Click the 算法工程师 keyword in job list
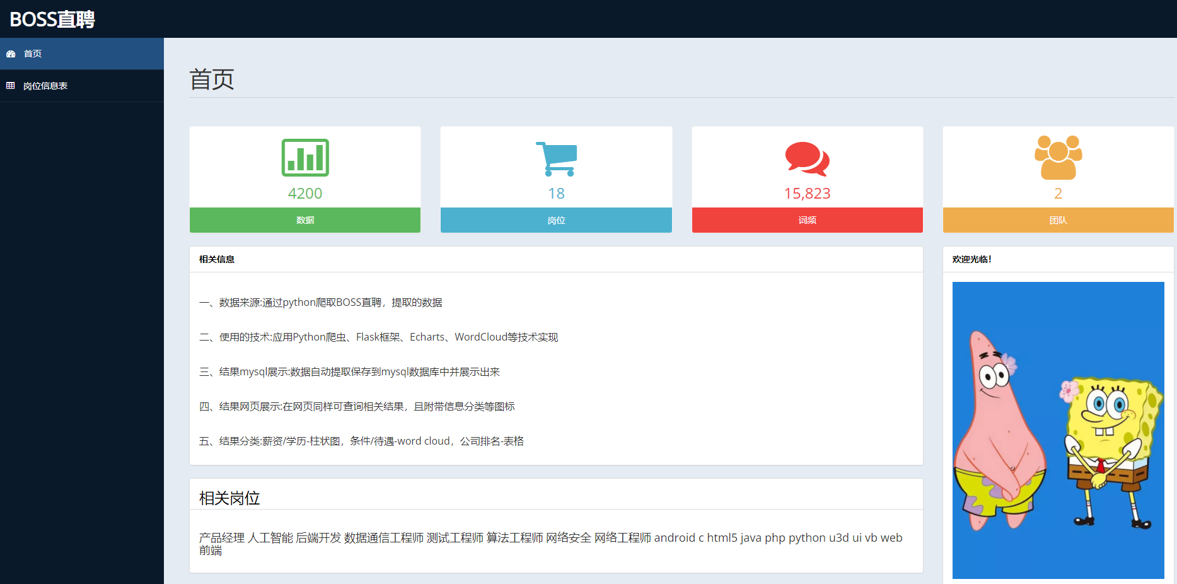 [514, 538]
